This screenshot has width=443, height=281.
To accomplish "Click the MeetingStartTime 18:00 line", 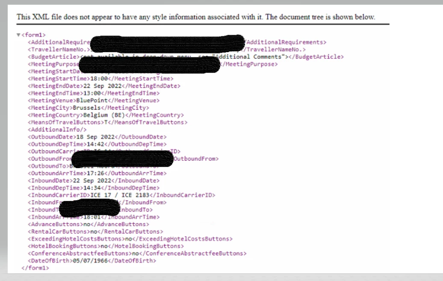I will (100, 79).
